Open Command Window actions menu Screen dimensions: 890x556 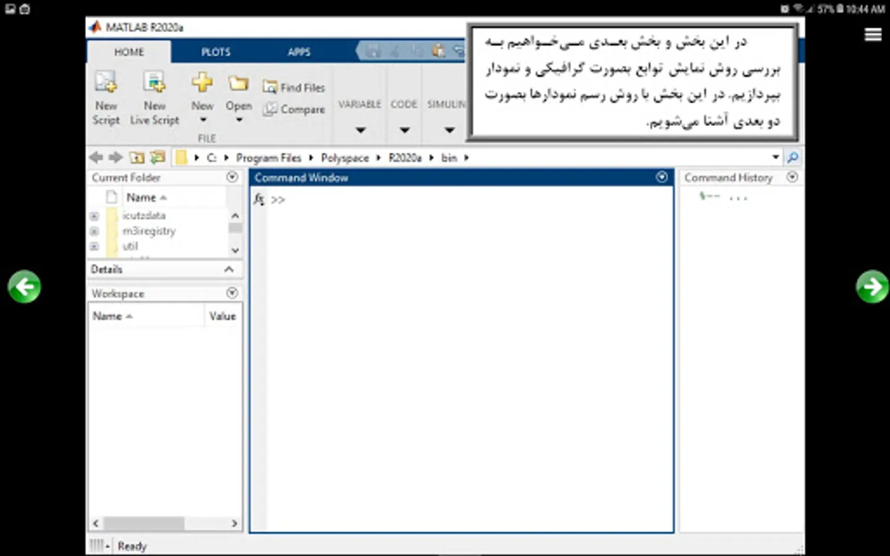tap(661, 177)
